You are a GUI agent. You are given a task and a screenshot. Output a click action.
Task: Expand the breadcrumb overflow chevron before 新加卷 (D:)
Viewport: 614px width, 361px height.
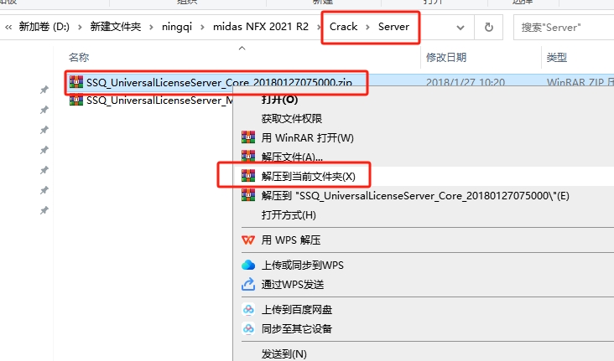[x=8, y=27]
